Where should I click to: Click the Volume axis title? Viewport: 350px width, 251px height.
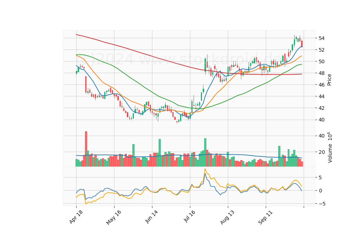(x=330, y=147)
